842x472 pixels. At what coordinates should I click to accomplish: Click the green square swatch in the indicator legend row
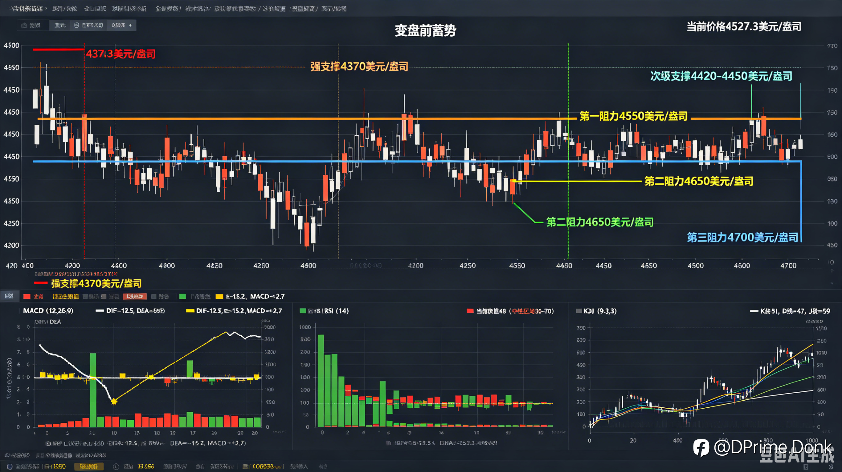[x=183, y=296]
